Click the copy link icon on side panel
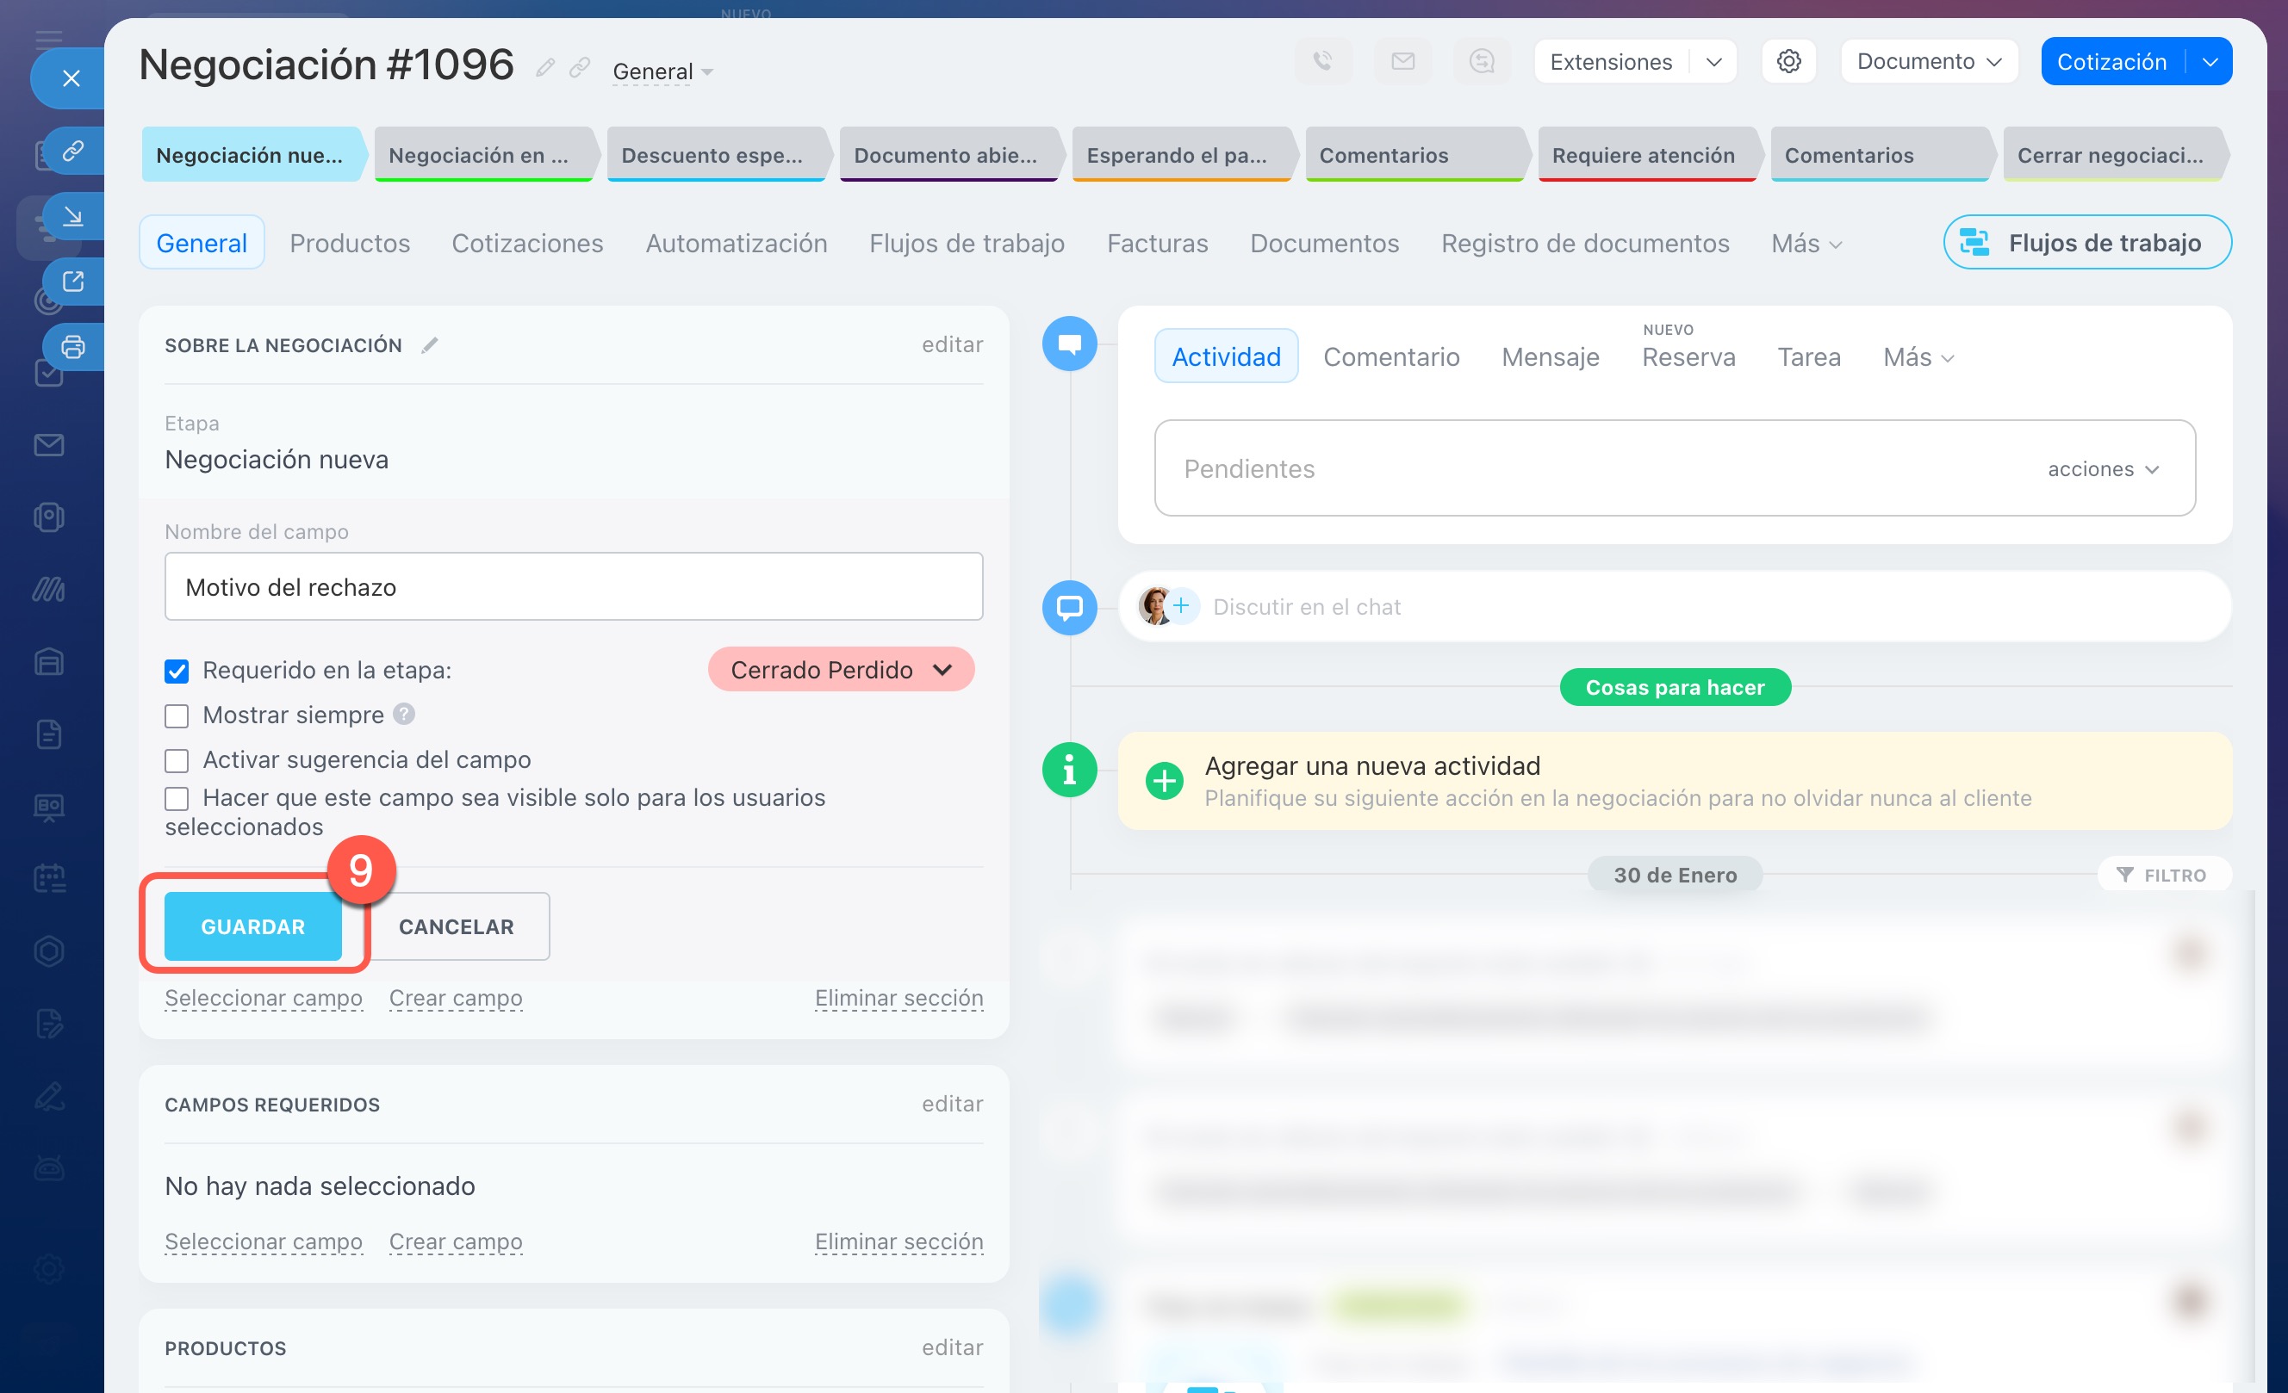This screenshot has height=1393, width=2288. coord(72,151)
